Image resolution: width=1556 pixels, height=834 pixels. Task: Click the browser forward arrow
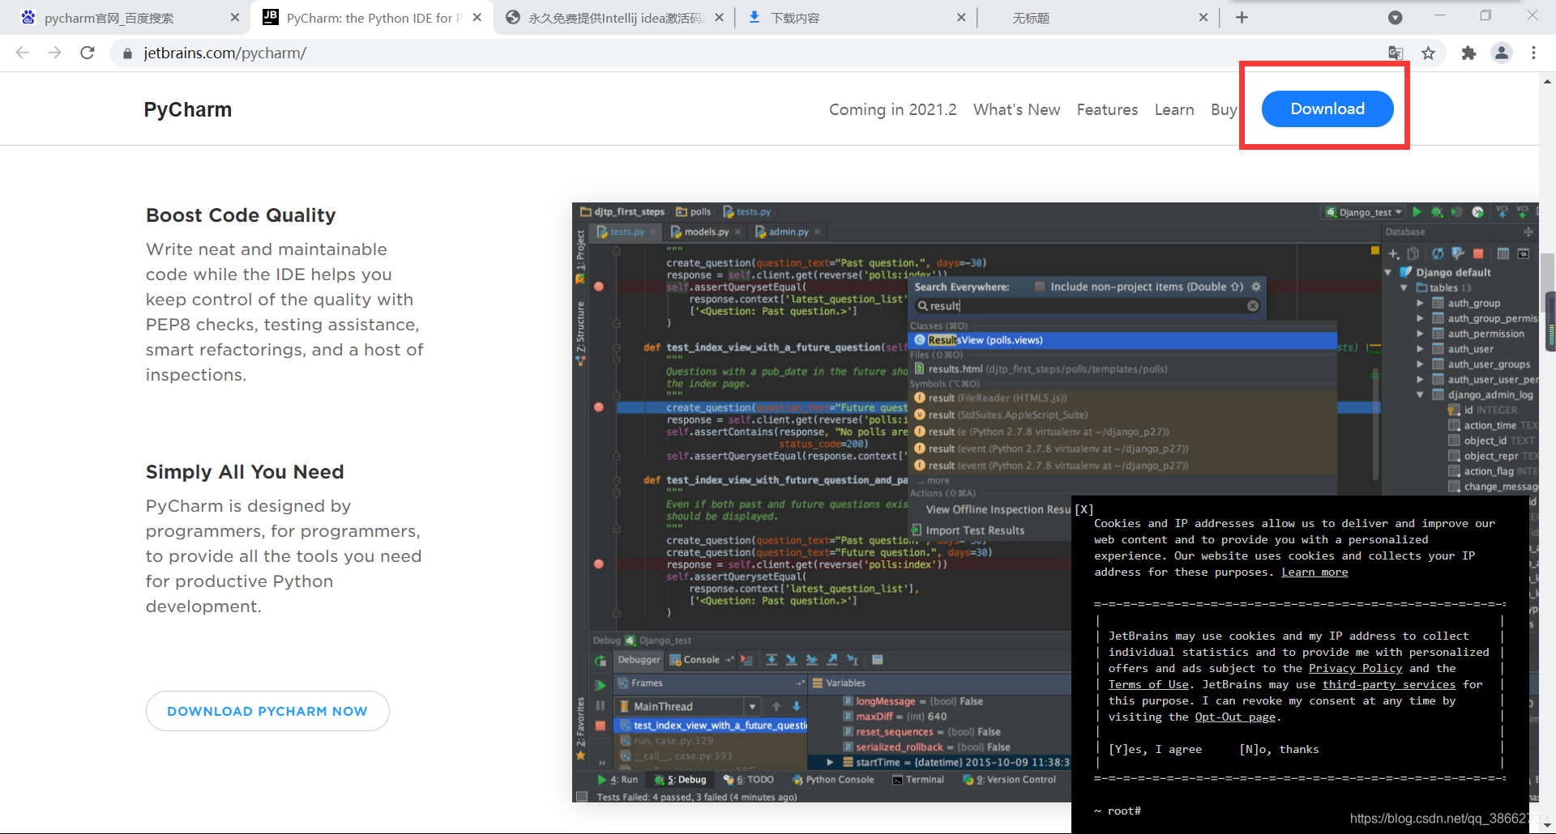tap(54, 53)
